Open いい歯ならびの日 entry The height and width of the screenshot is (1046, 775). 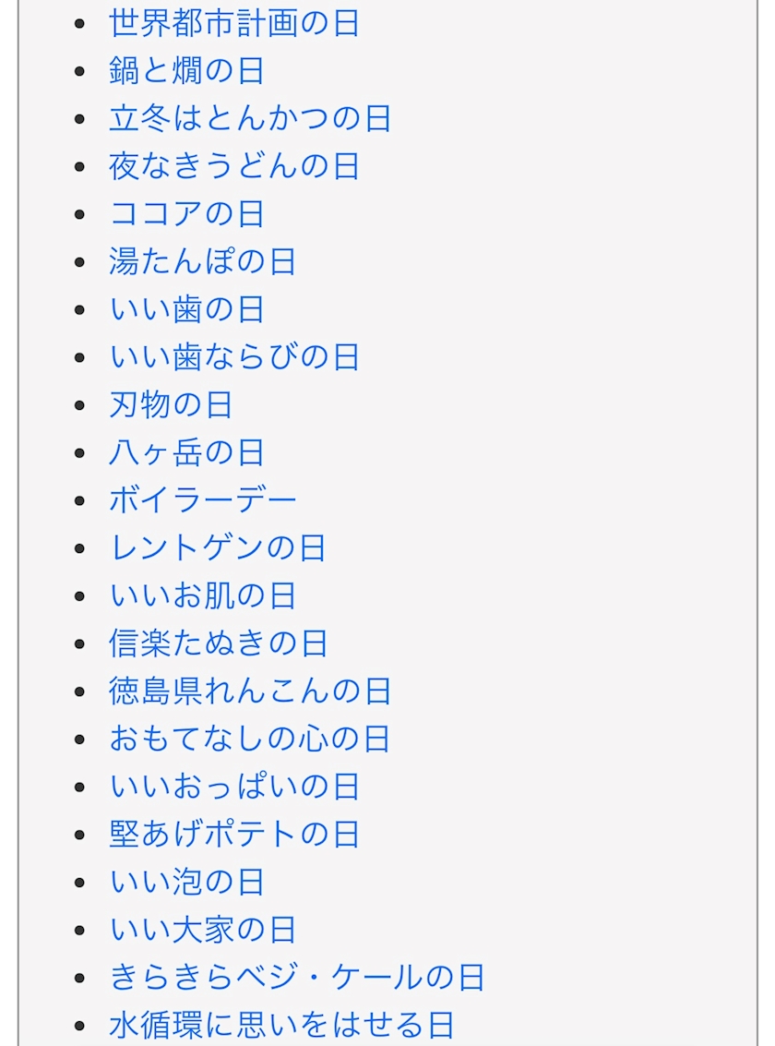[x=233, y=357]
